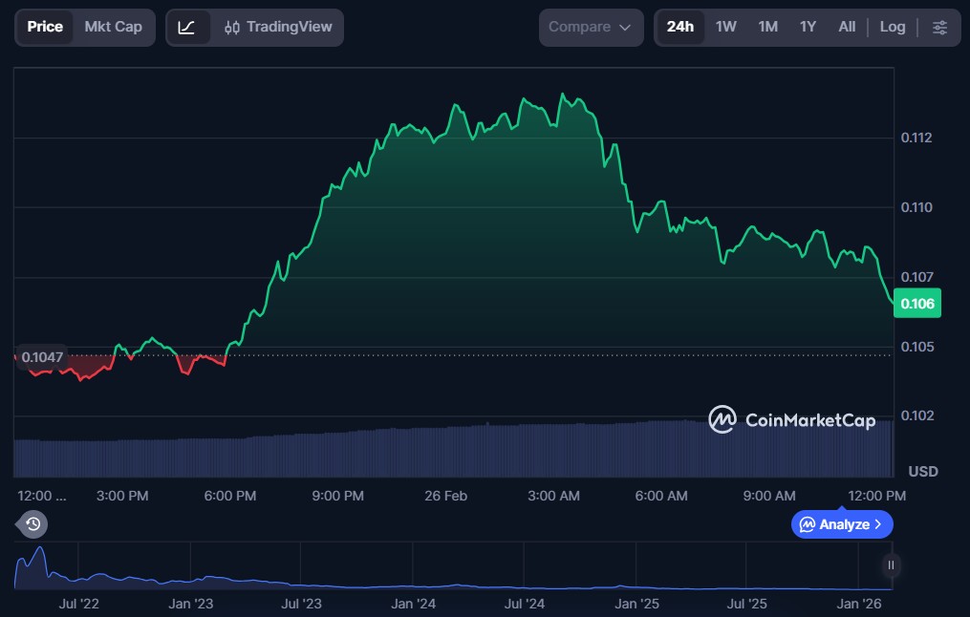The width and height of the screenshot is (970, 617).
Task: Select the 24h time range
Action: tap(680, 27)
